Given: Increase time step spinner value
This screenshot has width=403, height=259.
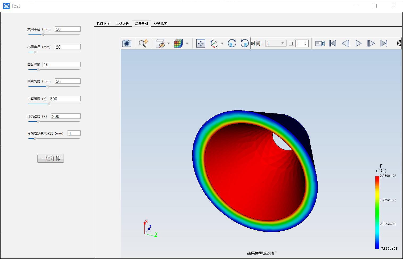Looking at the screenshot, I should tap(305, 42).
